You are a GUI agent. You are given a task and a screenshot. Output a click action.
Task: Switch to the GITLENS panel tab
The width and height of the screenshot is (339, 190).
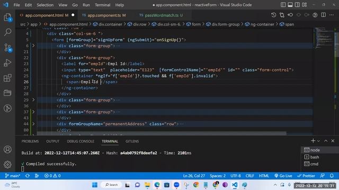pyautogui.click(x=132, y=141)
